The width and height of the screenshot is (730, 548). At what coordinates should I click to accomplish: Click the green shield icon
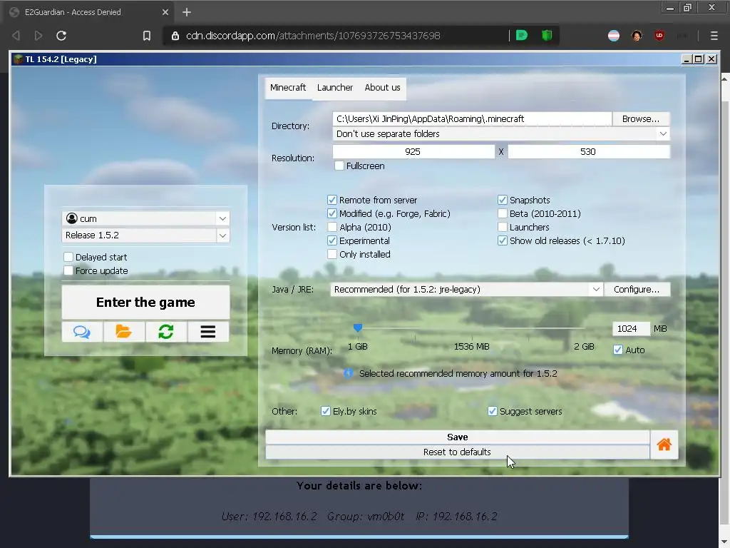[x=547, y=36]
